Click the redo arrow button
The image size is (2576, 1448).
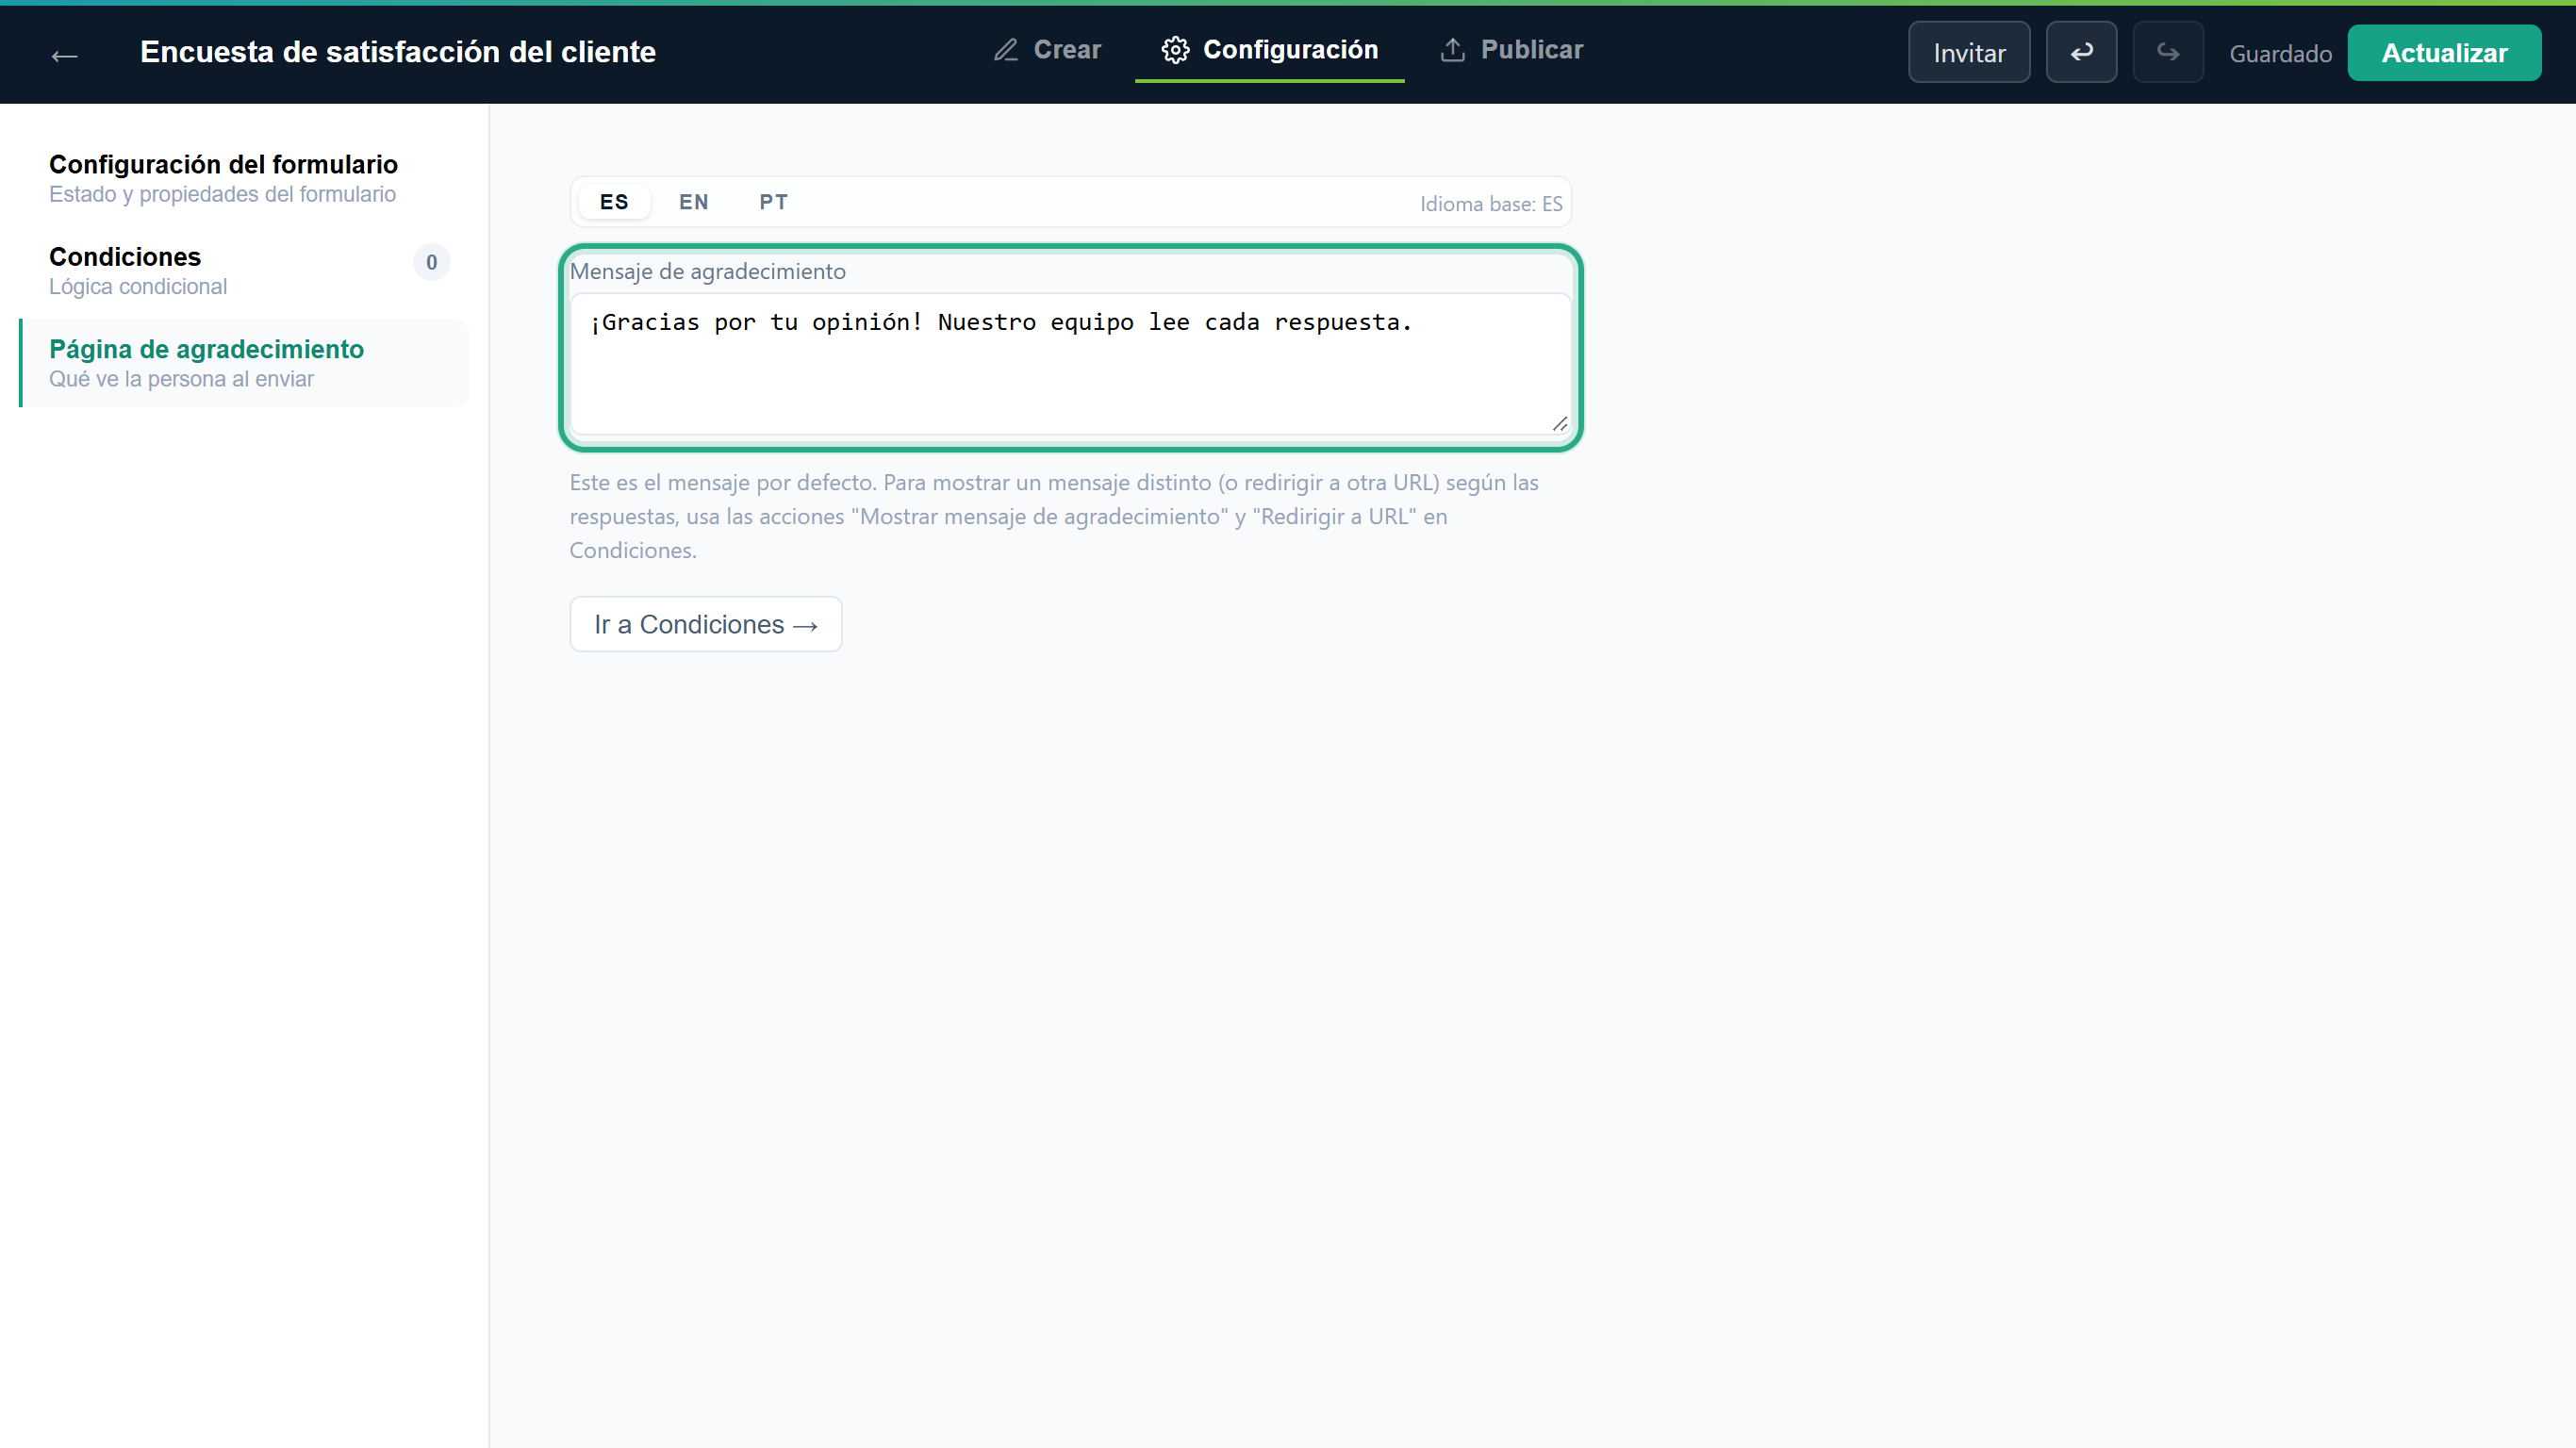[2168, 52]
